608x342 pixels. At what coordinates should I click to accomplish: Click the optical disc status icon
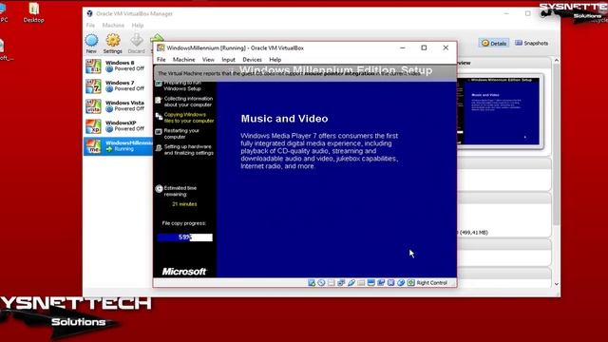click(321, 283)
